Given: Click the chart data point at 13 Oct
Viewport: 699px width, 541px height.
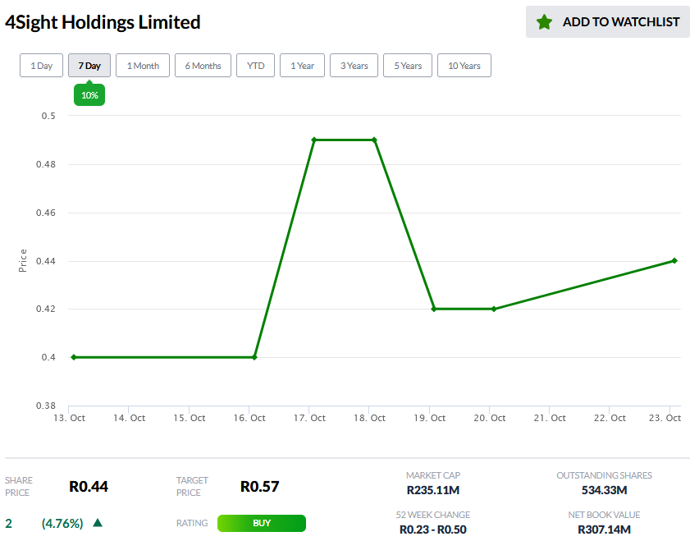Looking at the screenshot, I should pos(74,357).
